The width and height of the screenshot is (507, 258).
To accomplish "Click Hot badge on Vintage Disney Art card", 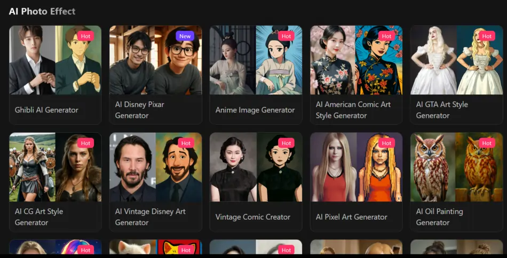I will point(186,143).
